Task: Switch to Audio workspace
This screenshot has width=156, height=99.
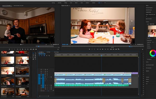Action: [82, 3]
